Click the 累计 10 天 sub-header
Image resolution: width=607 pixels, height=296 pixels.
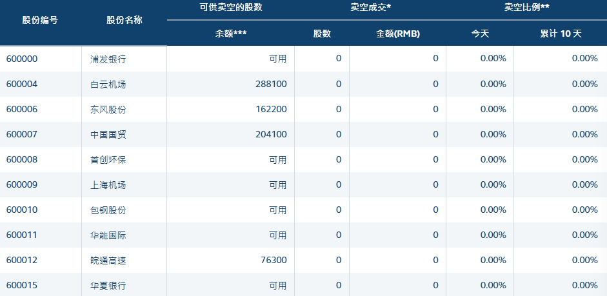point(561,34)
